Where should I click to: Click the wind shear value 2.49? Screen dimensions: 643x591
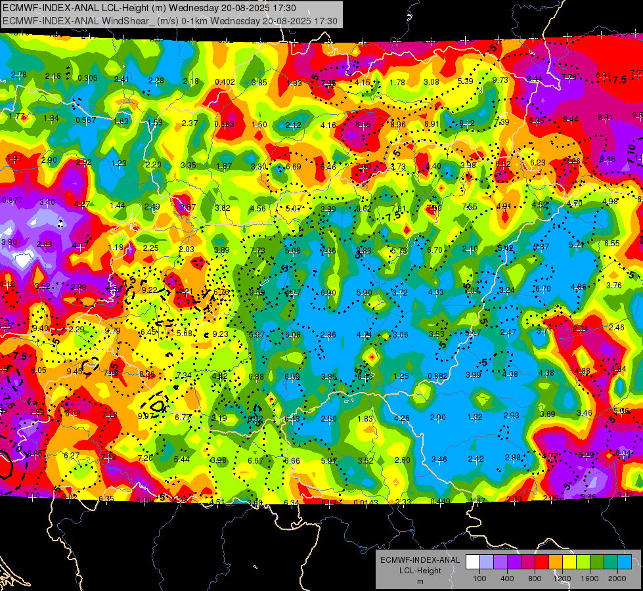click(152, 207)
